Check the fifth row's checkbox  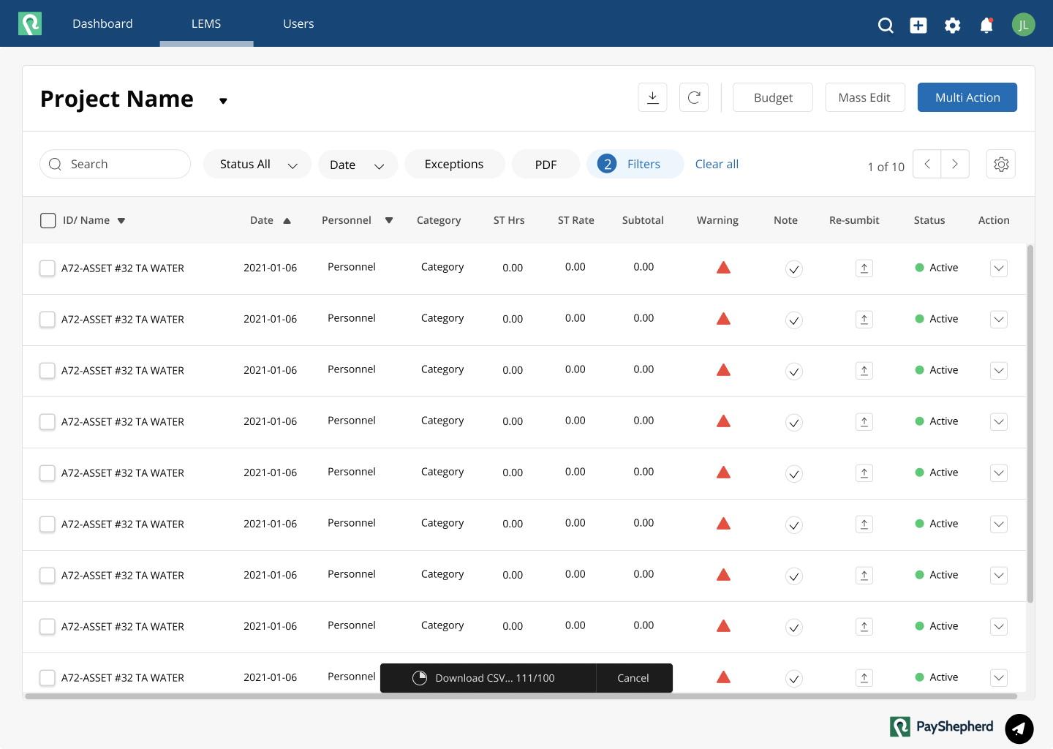pyautogui.click(x=48, y=473)
